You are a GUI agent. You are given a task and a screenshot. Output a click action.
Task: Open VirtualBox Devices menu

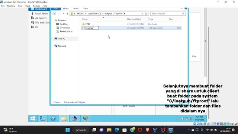(36, 6)
